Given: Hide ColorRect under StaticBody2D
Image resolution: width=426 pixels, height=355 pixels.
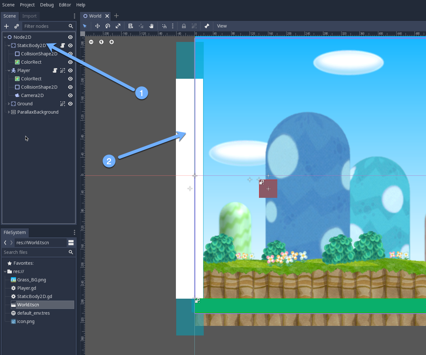Looking at the screenshot, I should [70, 62].
